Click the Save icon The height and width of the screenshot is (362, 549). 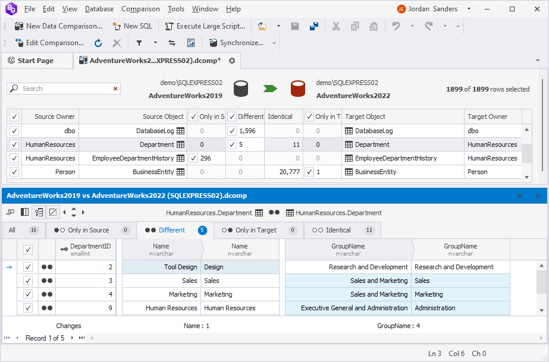click(295, 26)
